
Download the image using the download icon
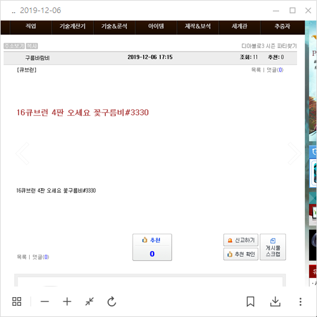click(x=275, y=301)
